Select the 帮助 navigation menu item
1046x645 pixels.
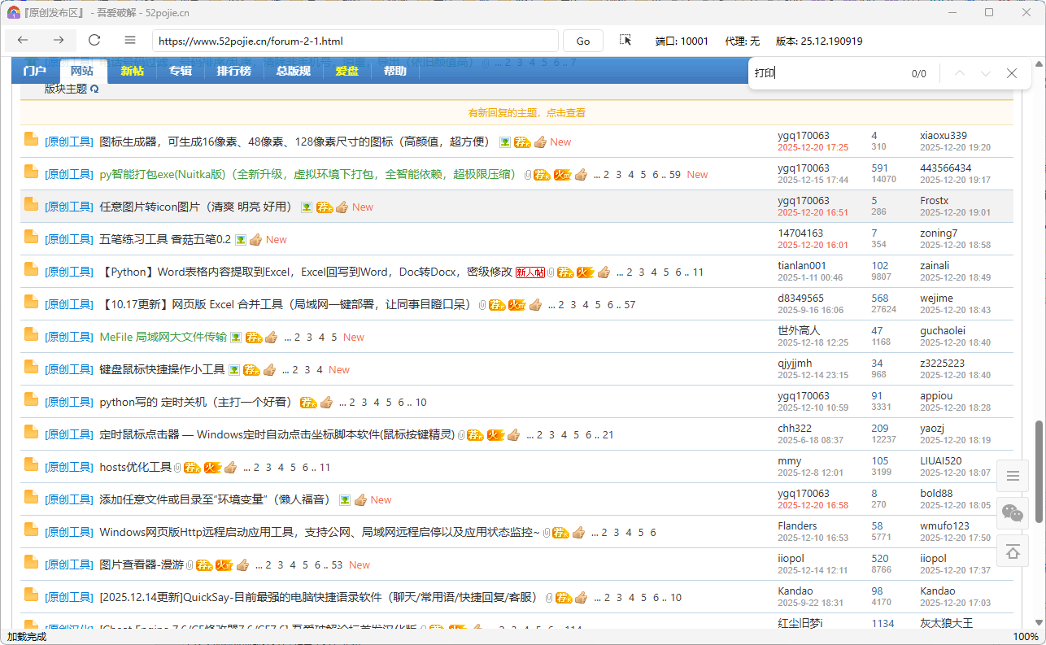(x=394, y=71)
